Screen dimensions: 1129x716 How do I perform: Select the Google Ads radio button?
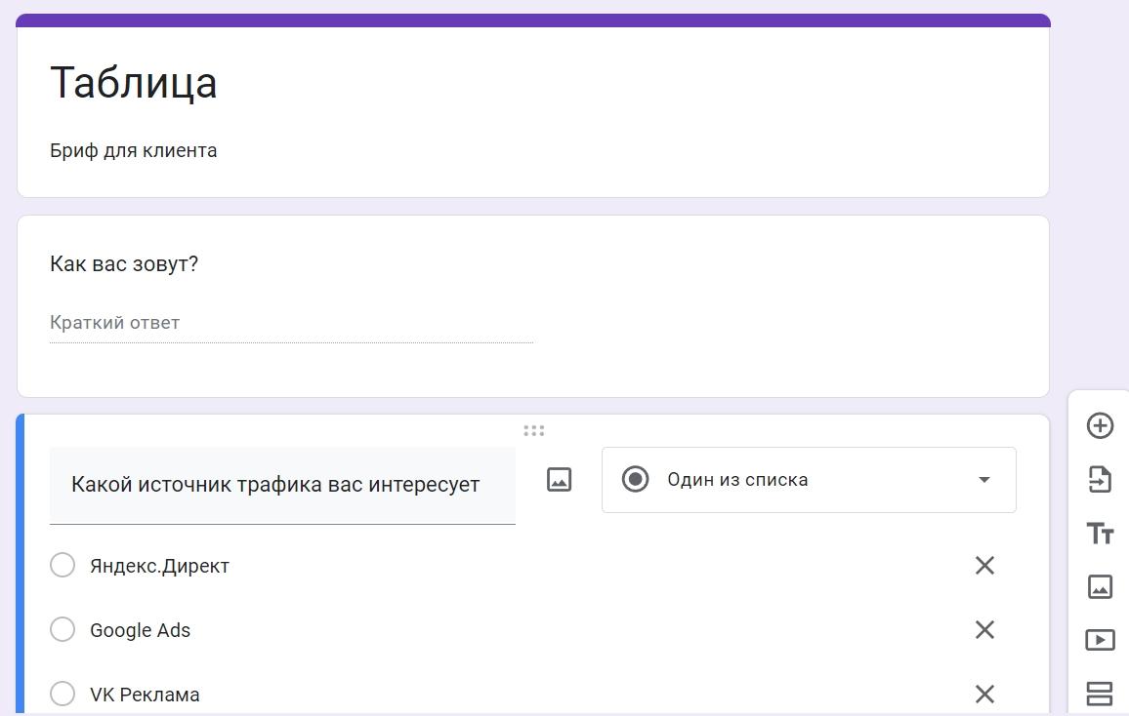coord(63,629)
